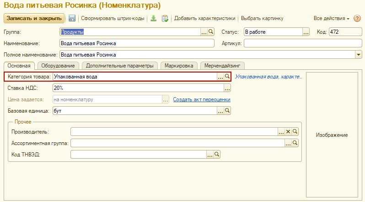This screenshot has height=202, width=365.
Task: Switch to the Оборудование tab
Action: (58, 66)
